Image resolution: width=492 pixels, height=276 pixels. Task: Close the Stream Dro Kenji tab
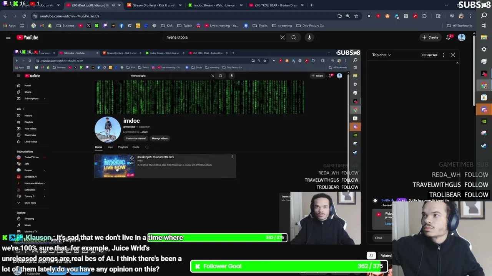coord(181,5)
